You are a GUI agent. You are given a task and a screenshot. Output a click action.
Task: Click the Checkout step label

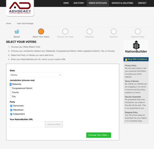[x=89, y=37]
